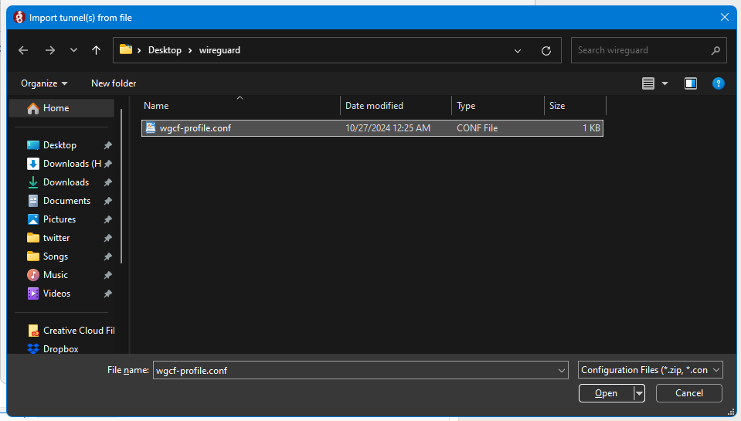Open recent locations dropdown arrow
This screenshot has height=421, width=741.
pos(73,50)
